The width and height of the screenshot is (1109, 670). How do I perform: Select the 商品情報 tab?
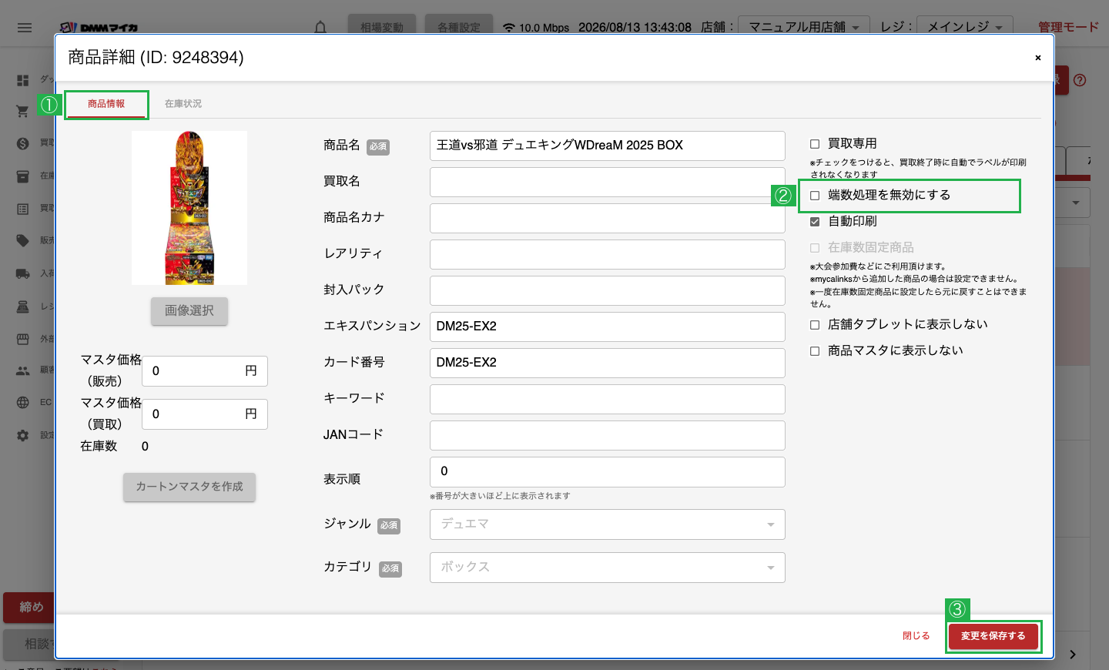tap(106, 104)
